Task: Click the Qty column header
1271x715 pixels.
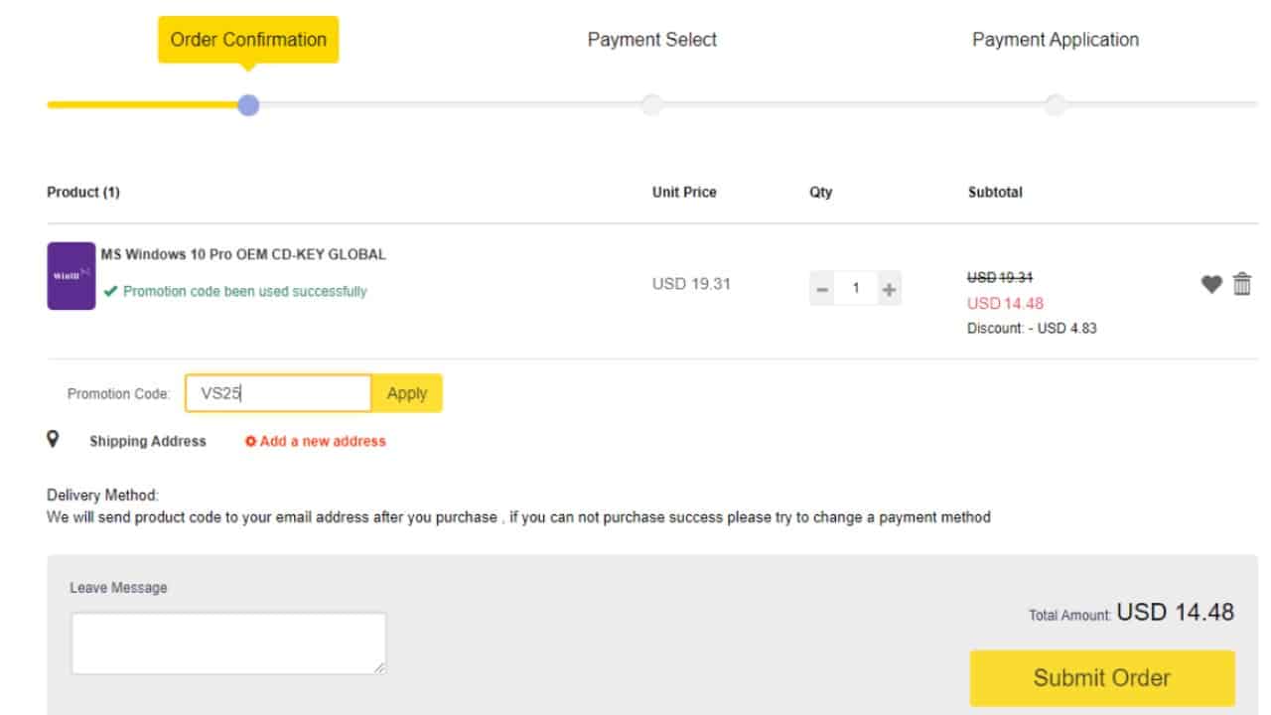Action: pyautogui.click(x=821, y=192)
